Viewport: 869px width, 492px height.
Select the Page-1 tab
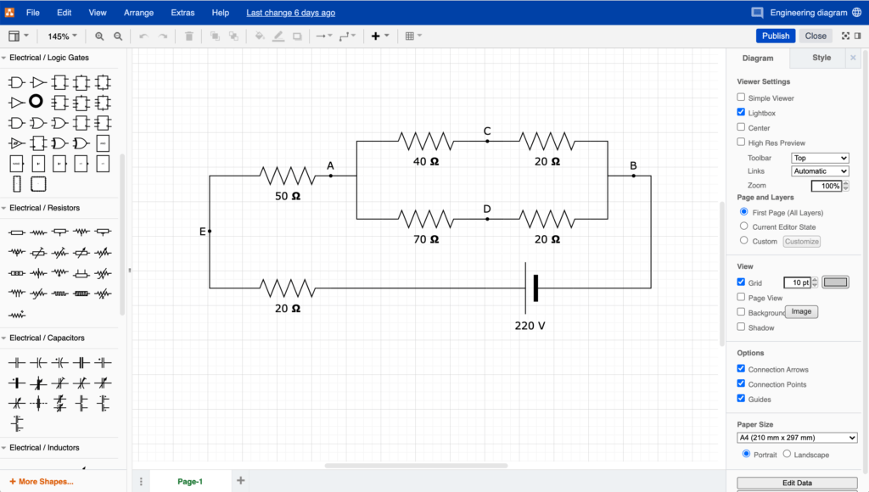click(190, 482)
